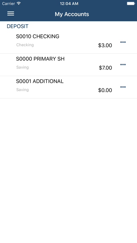This screenshot has width=137, height=243.
Task: Select the S0000 PRIMARY SH account name
Action: pos(40,59)
